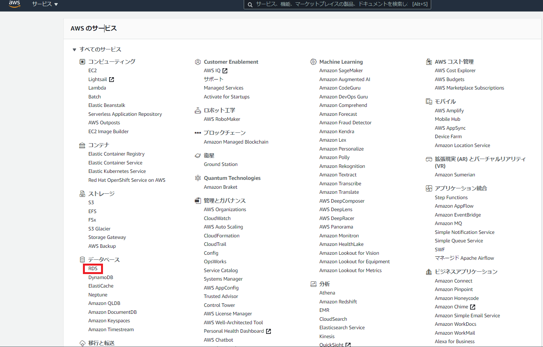Viewport: 543px width, 347px height.
Task: Open DynamoDB
Action: click(101, 278)
